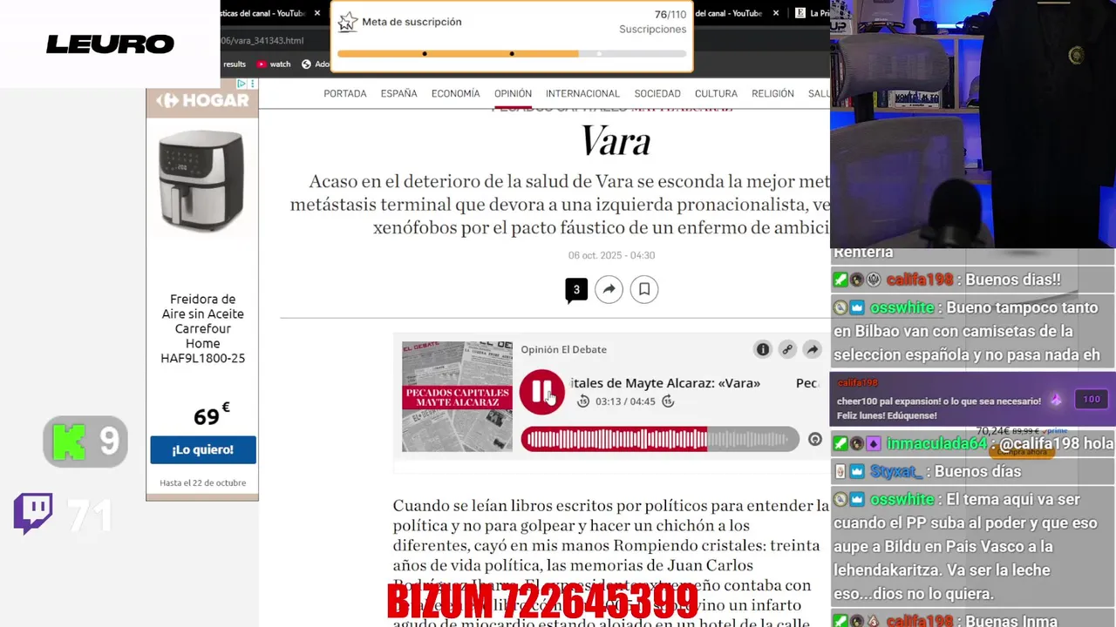Image resolution: width=1116 pixels, height=627 pixels.
Task: Share the article using the circled arrow
Action: click(x=609, y=289)
